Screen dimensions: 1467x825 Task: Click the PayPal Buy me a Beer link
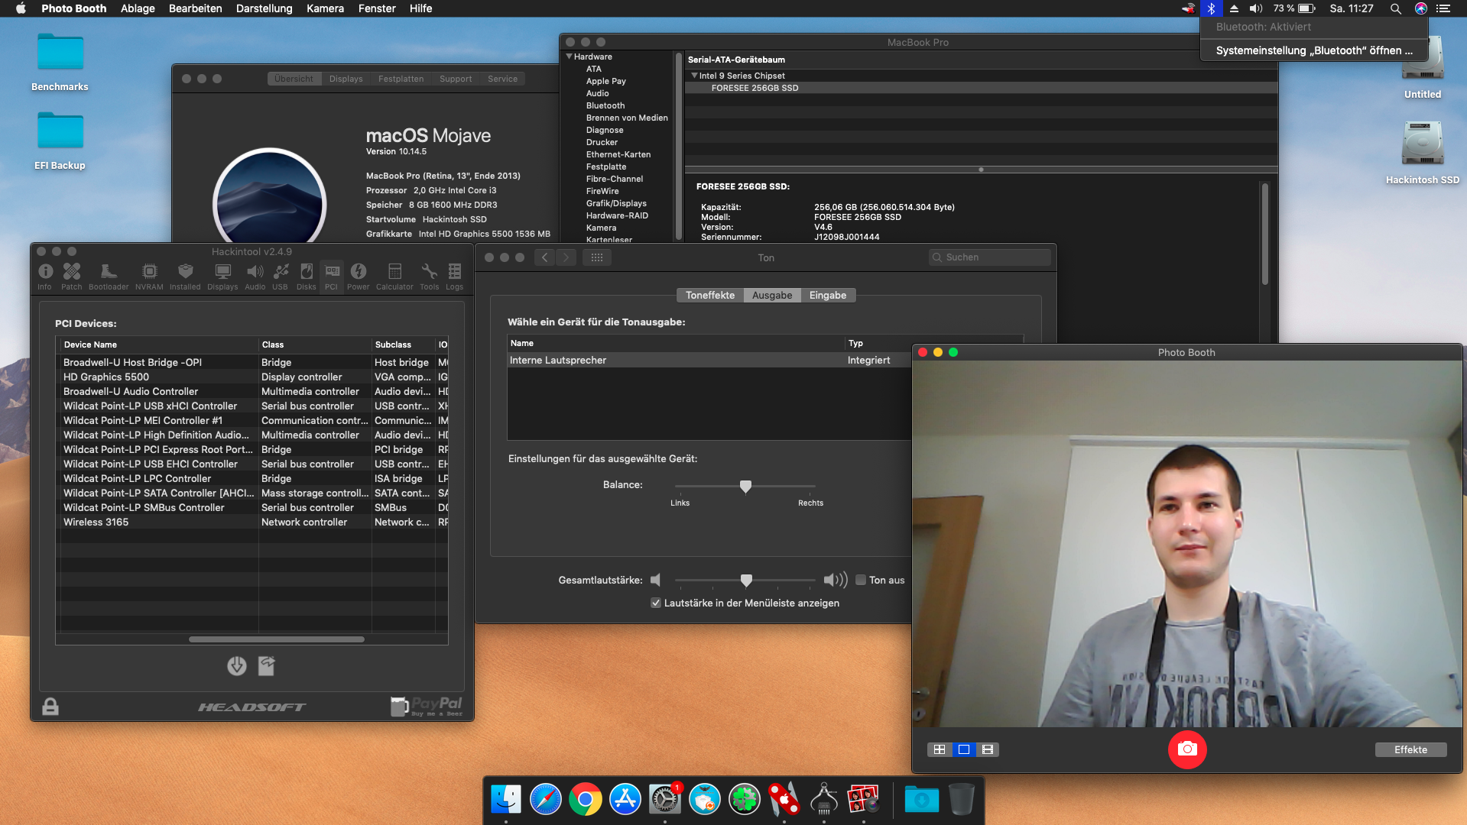(427, 706)
